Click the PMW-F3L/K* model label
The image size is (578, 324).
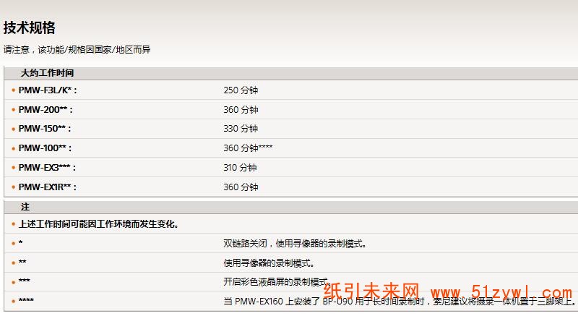click(48, 90)
